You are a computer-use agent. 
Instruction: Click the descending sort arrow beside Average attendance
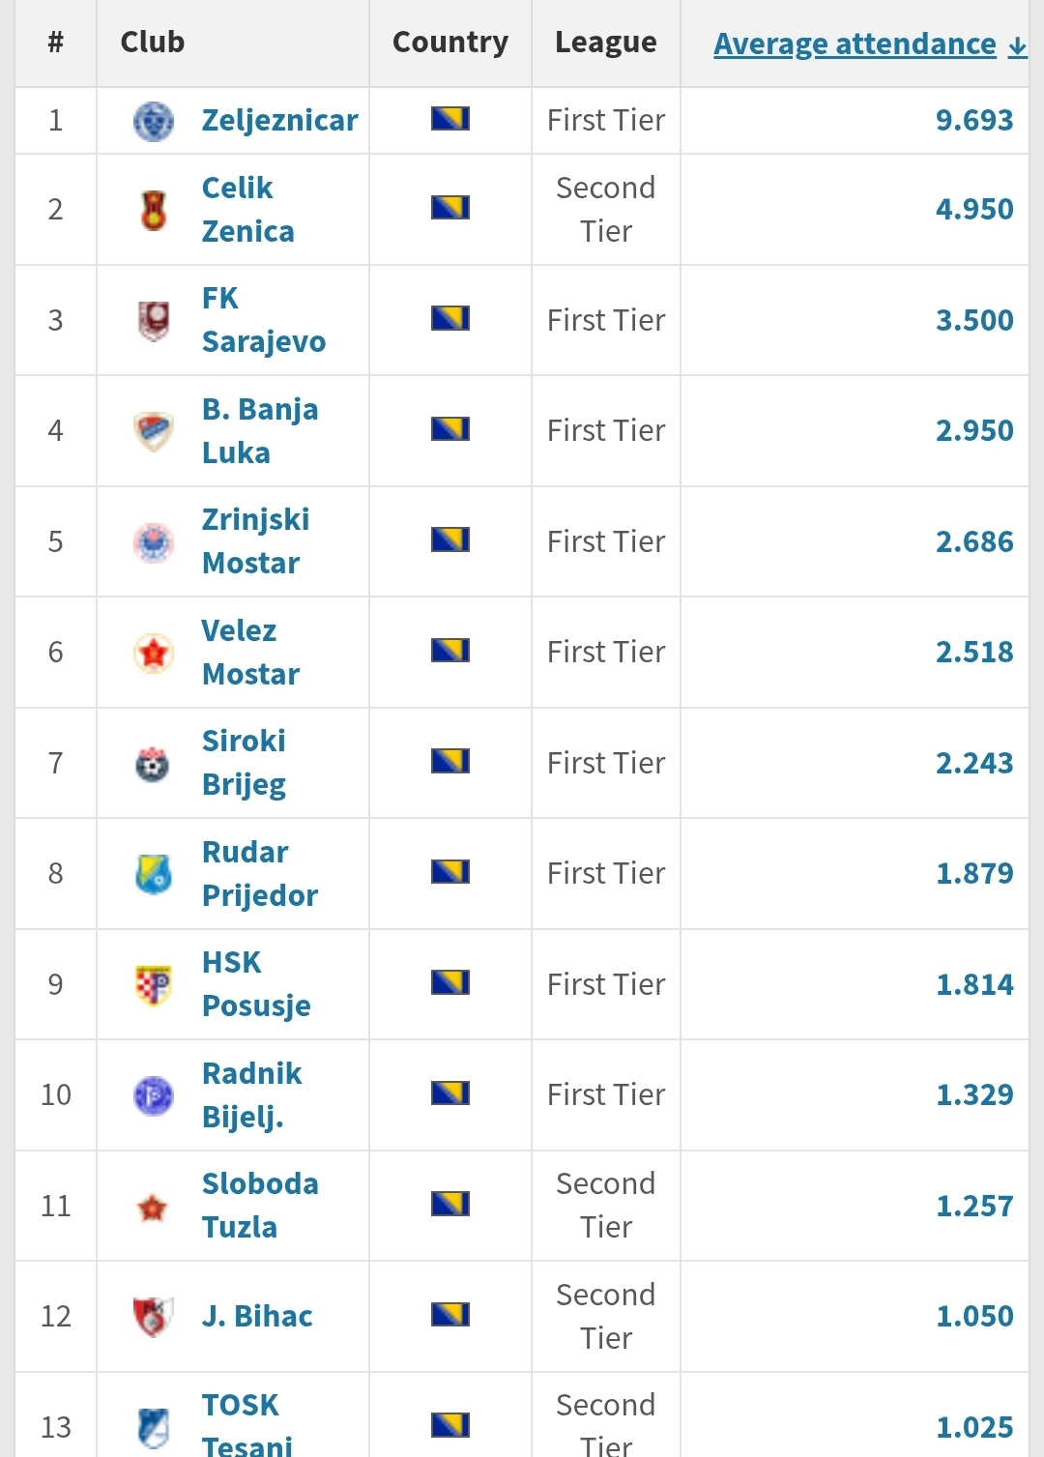(1017, 45)
